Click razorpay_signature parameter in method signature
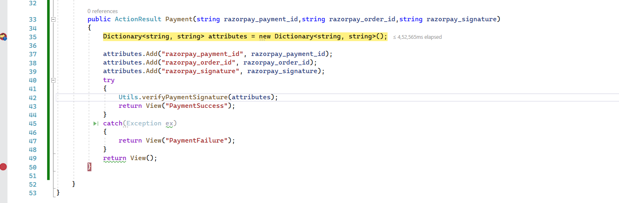 coord(461,19)
